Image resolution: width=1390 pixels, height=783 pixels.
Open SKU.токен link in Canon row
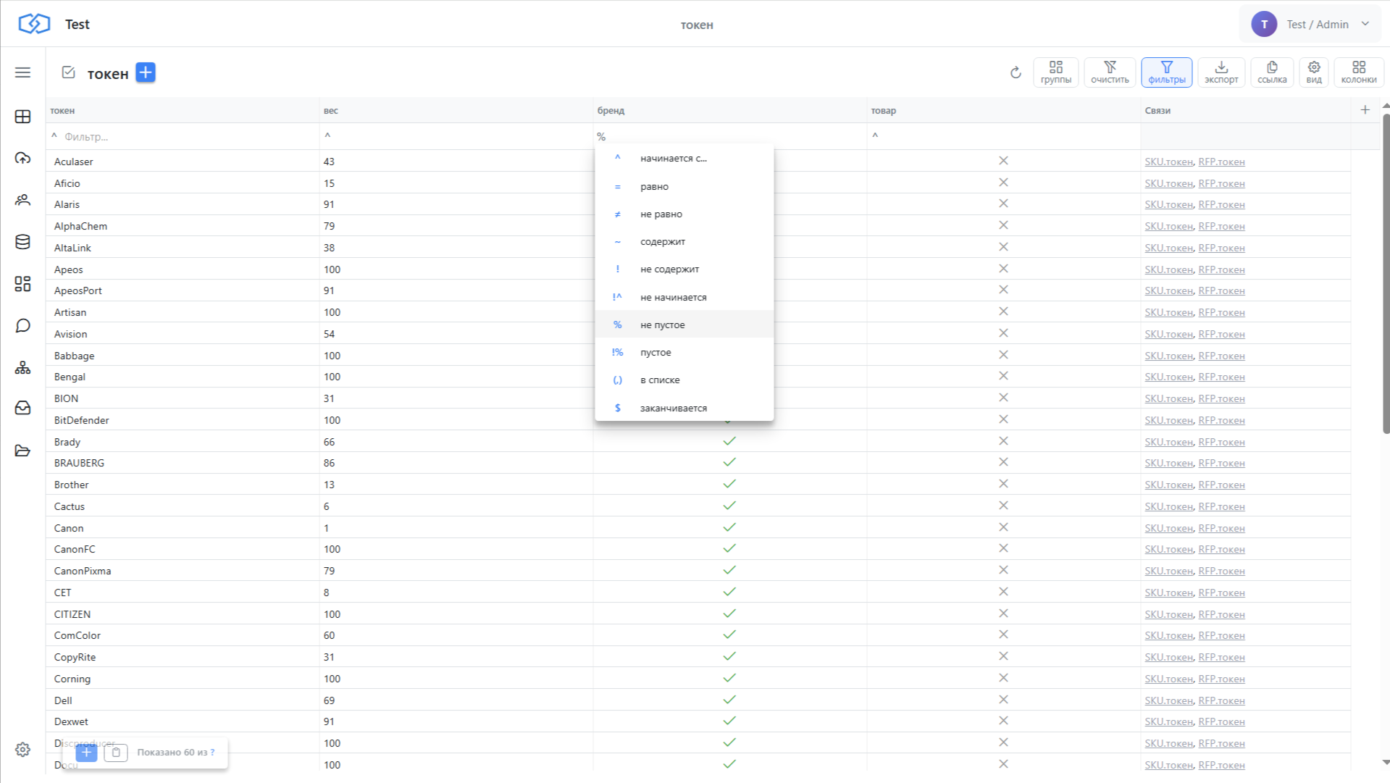point(1168,528)
